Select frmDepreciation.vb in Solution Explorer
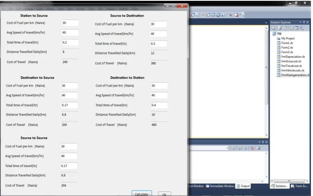This screenshot has height=196, width=313. point(293,57)
